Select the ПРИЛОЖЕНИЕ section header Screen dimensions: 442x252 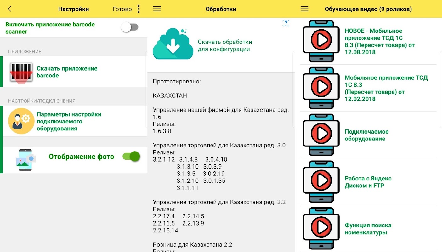25,52
